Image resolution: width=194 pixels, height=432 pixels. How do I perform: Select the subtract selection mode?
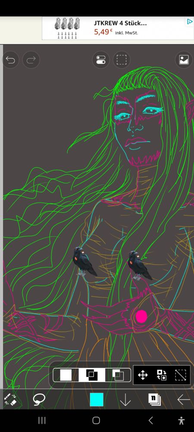(118, 375)
